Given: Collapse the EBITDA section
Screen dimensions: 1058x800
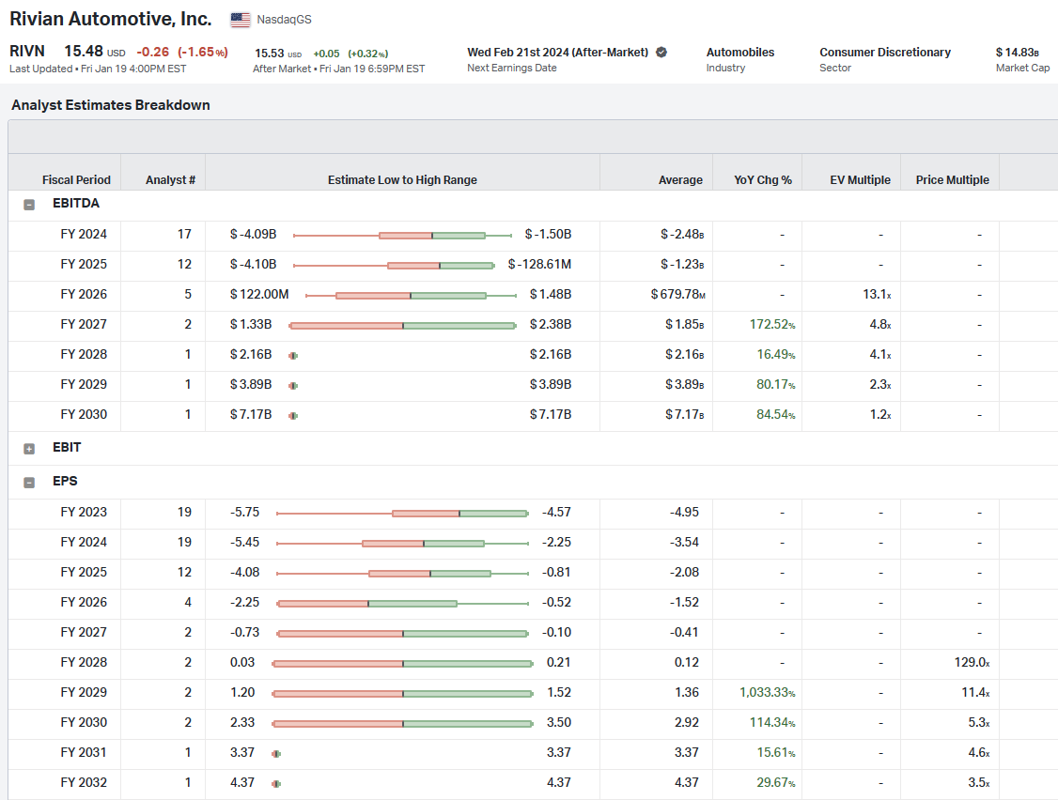Looking at the screenshot, I should [29, 205].
